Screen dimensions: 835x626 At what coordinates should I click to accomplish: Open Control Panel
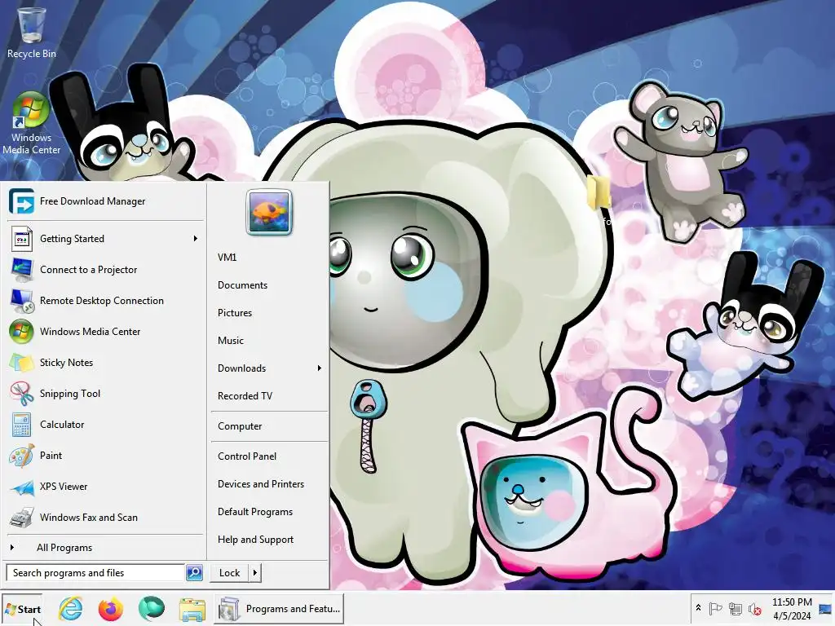click(x=247, y=456)
